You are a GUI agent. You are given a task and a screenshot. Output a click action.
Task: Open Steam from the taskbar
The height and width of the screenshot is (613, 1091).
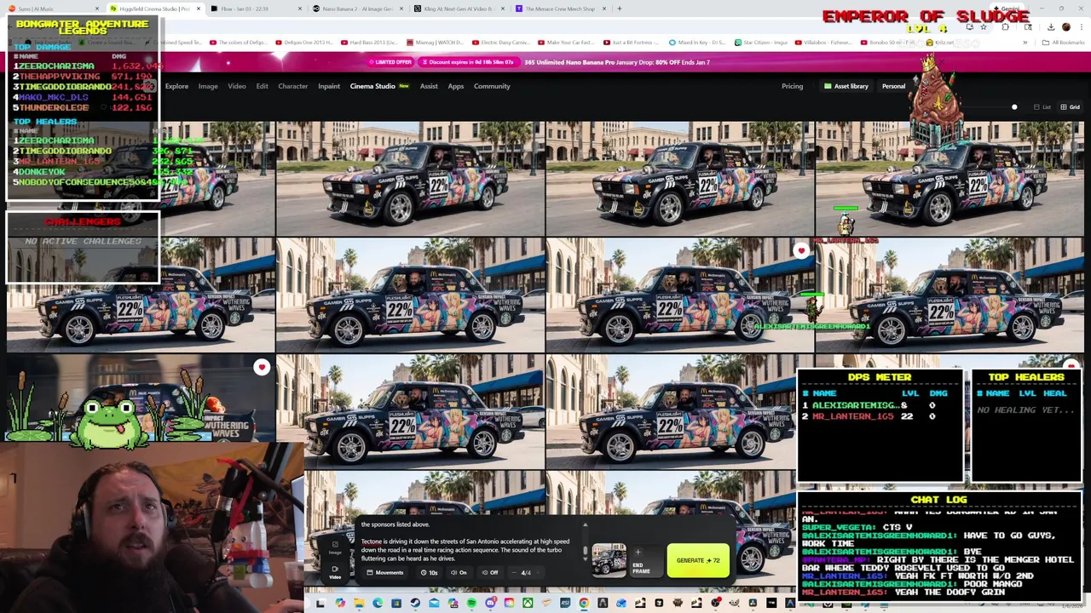pos(415,604)
